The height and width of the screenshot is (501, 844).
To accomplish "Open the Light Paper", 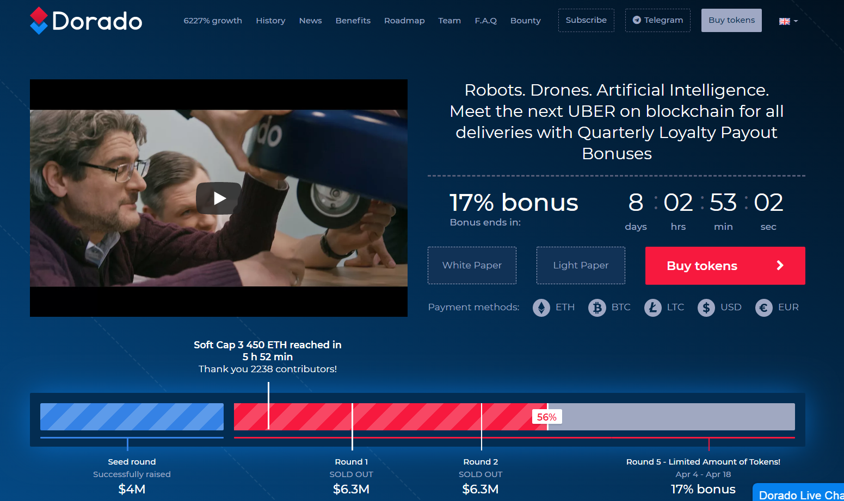I will point(581,265).
